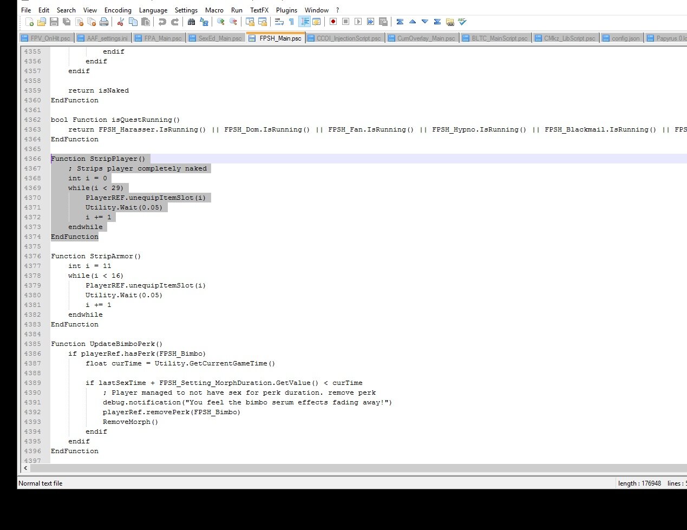Paste the clipboard using the toolbar icon
This screenshot has height=530, width=687.
tap(146, 22)
